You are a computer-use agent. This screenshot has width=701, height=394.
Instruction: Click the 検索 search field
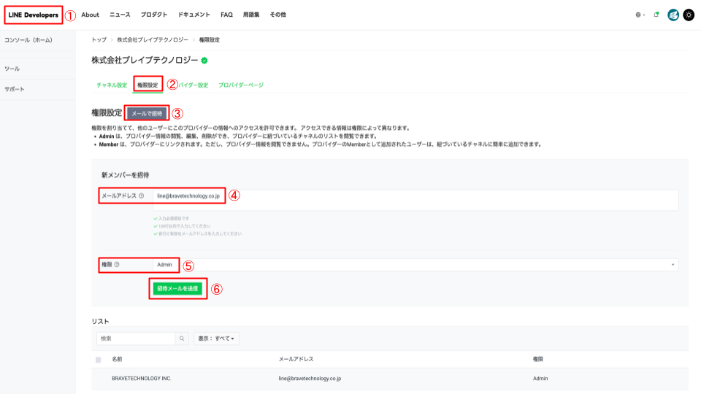[136, 339]
